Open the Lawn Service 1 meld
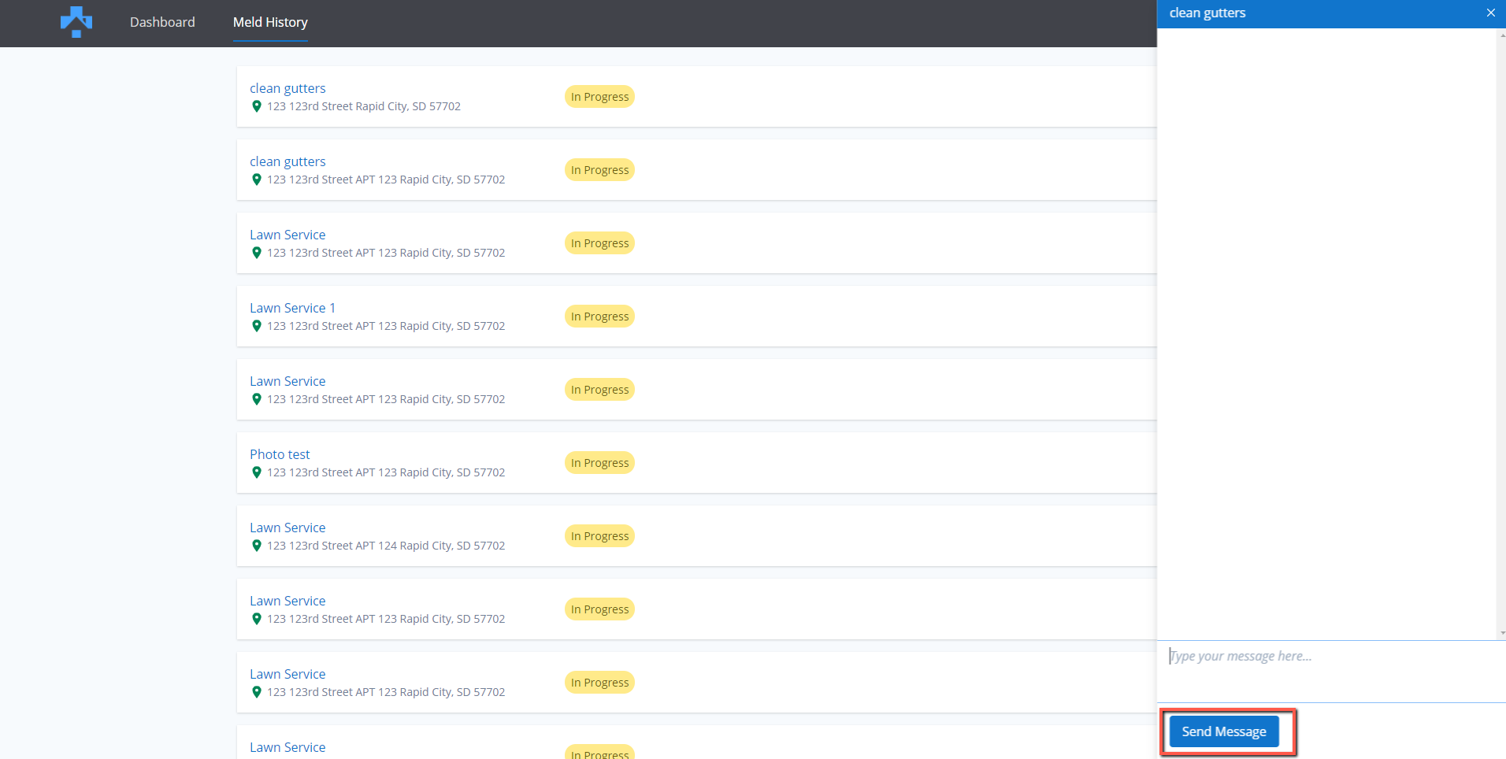1506x759 pixels. [292, 308]
